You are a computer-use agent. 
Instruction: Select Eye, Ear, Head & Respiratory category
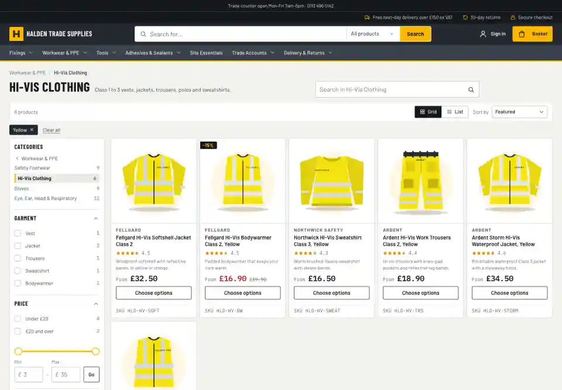click(x=57, y=198)
